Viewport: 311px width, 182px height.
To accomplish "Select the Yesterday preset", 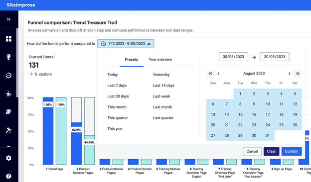I will 161,75.
